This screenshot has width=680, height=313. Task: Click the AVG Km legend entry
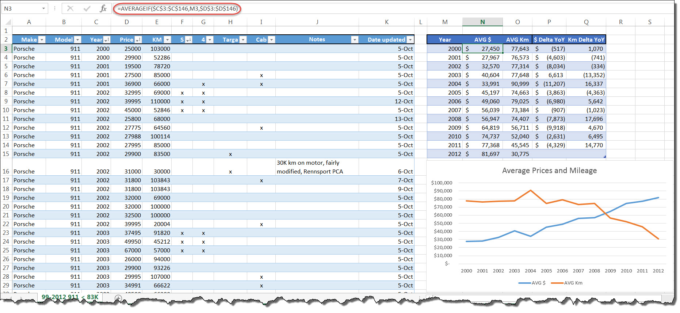pos(567,283)
